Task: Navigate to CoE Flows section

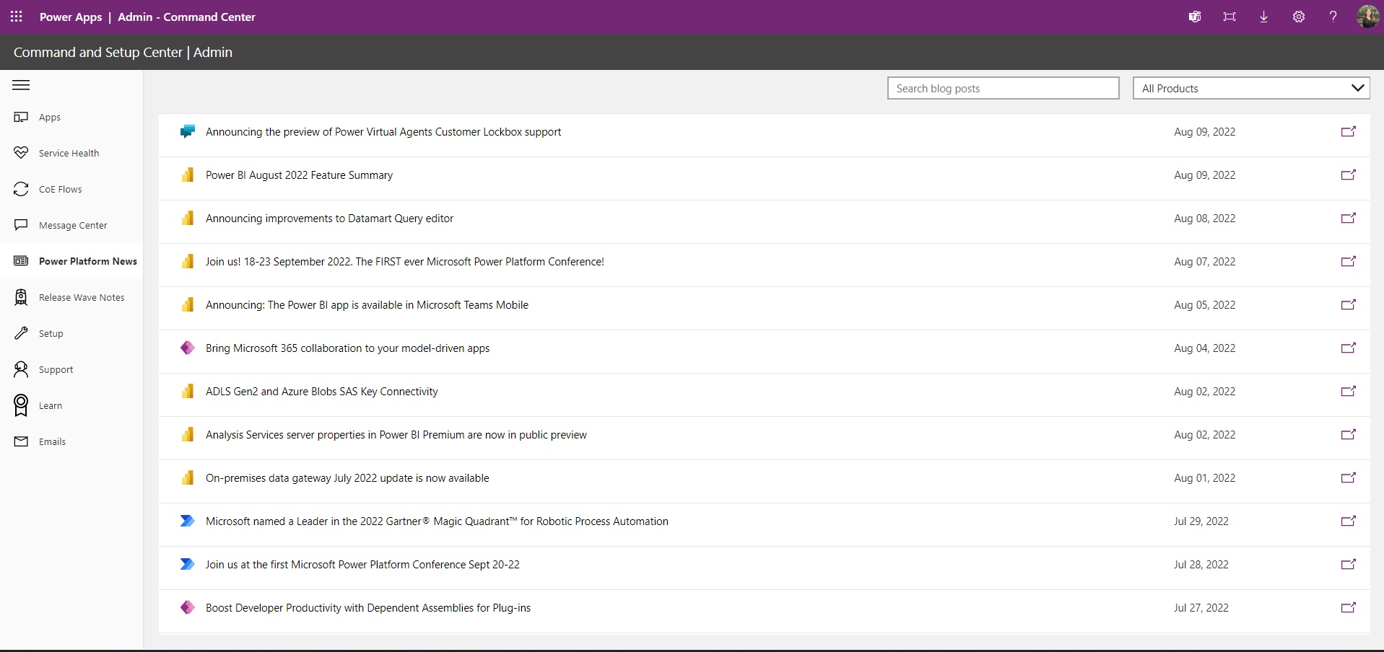Action: pos(60,189)
